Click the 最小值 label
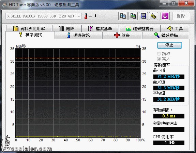 click(x=159, y=71)
